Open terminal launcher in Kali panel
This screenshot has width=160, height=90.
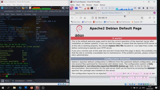92,8
